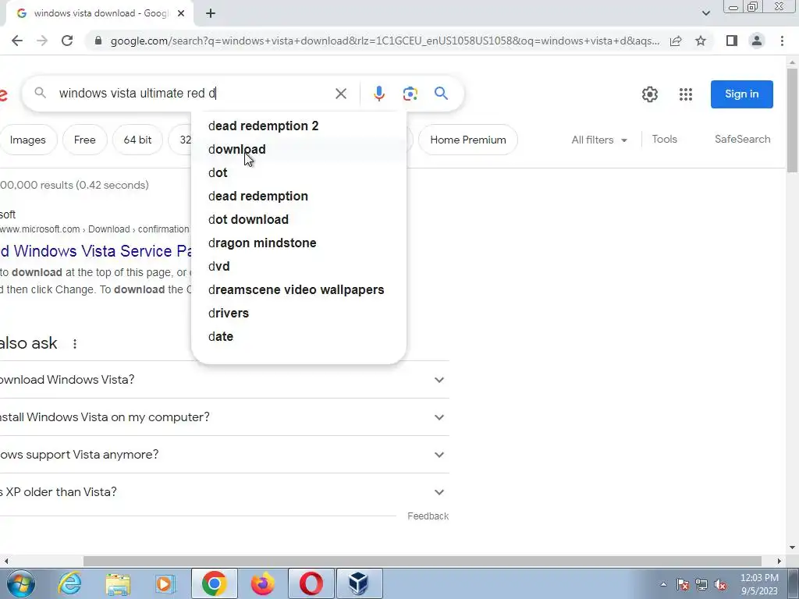Select the dvd suggestion
The height and width of the screenshot is (599, 799).
click(299, 267)
